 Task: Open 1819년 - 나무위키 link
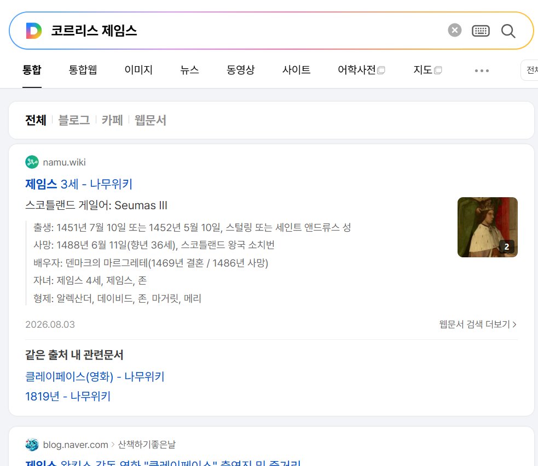(x=68, y=397)
